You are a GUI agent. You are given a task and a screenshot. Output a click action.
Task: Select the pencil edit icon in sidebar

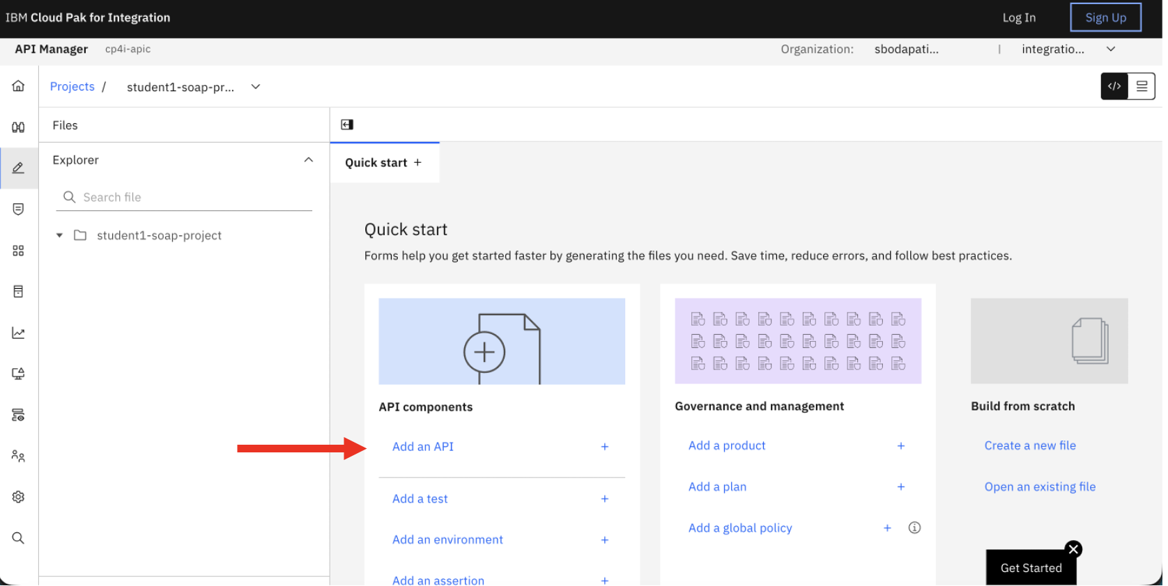[x=18, y=168]
